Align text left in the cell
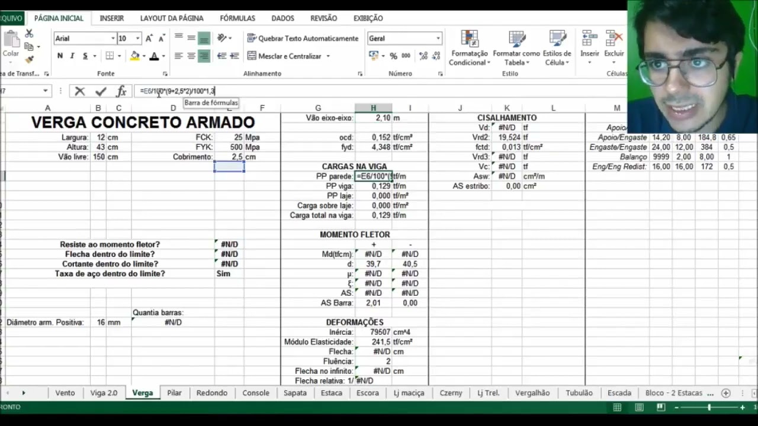This screenshot has width=758, height=426. coord(179,56)
